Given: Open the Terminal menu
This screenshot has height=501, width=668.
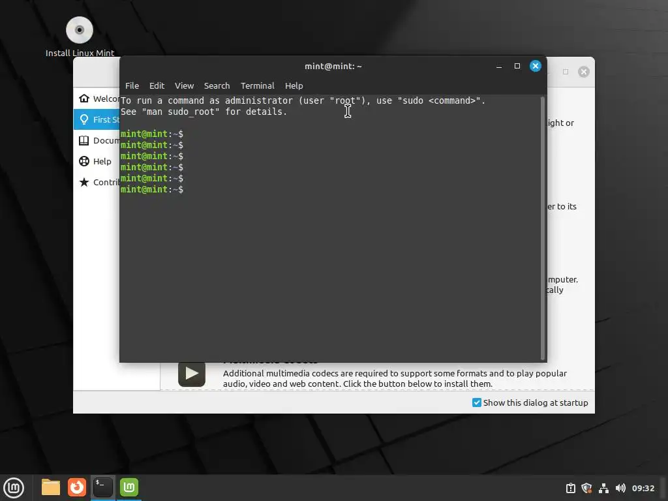Looking at the screenshot, I should 257,85.
